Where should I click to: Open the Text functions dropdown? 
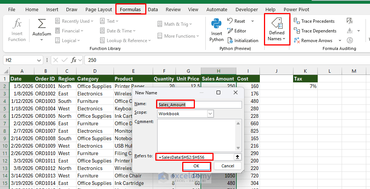pos(109,21)
